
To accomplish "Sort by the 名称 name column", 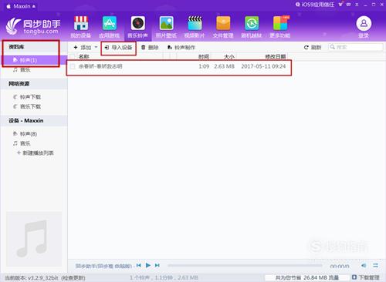I will tap(83, 56).
